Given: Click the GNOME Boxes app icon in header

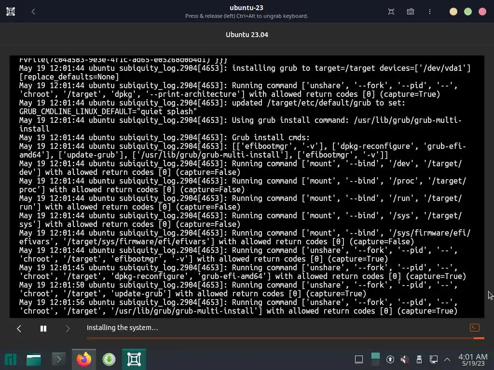Looking at the screenshot, I should [11, 12].
